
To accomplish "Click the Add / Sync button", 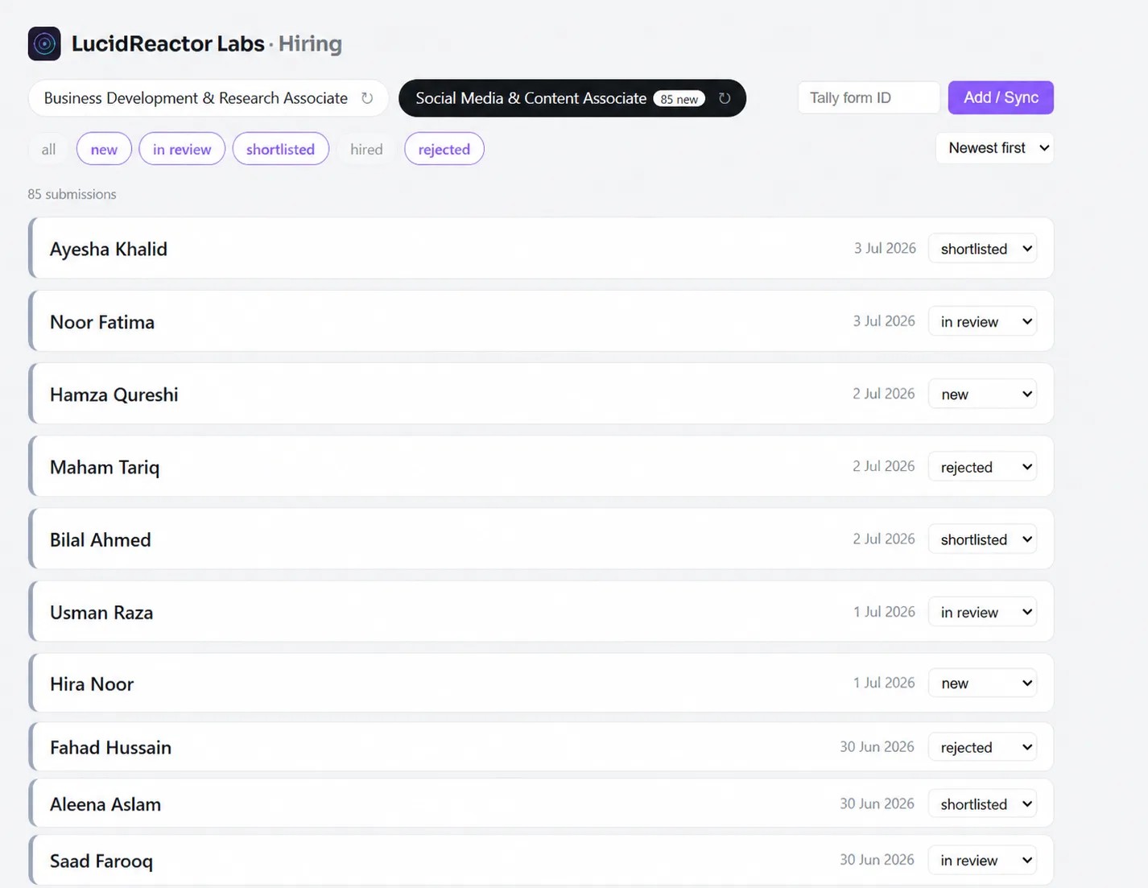I will point(1001,97).
